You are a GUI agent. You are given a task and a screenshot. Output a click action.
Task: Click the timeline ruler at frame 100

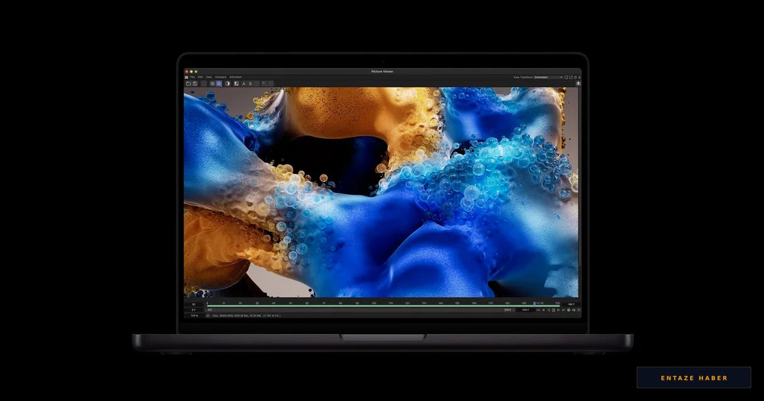pos(374,303)
